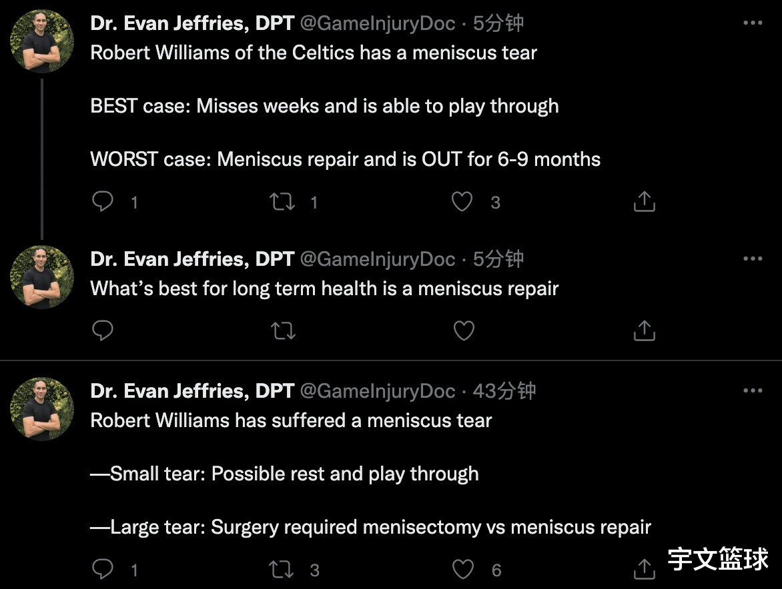Share the first tweet about Robert Williams
This screenshot has width=782, height=589.
coord(645,202)
